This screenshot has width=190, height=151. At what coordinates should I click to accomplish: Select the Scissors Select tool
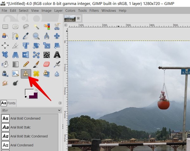tap(57, 26)
